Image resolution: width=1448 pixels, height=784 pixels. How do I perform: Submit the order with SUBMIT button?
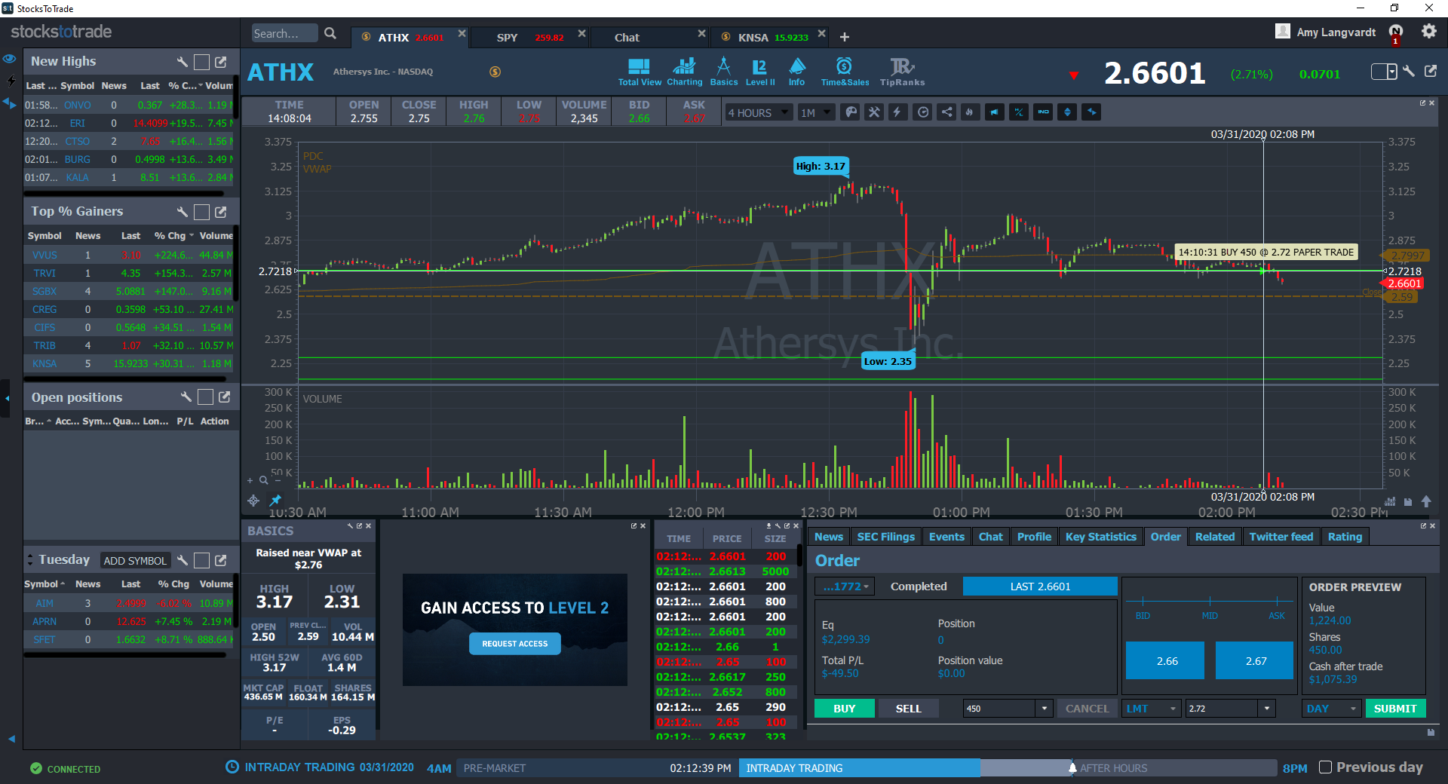pos(1395,709)
